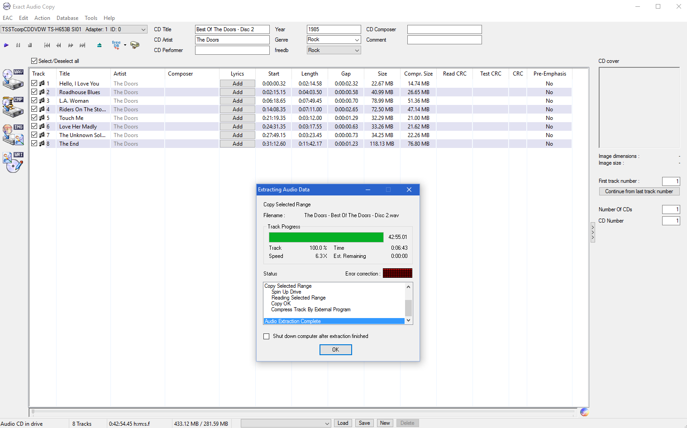Viewport: 687px width, 428px height.
Task: Stop CD playback
Action: [x=30, y=45]
